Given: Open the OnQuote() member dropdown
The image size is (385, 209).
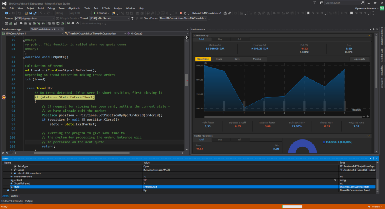Looking at the screenshot, I should click(158, 33).
